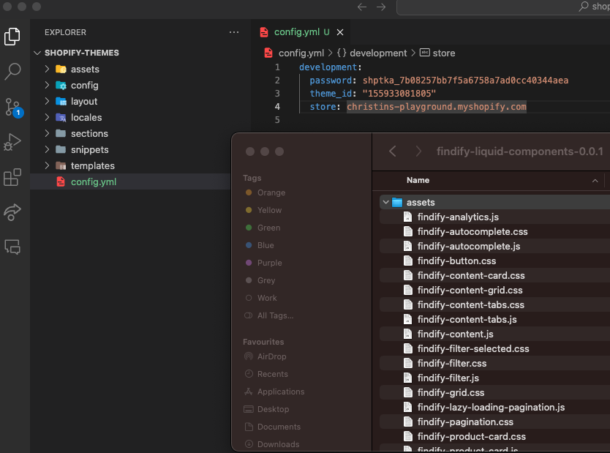Open config.yml in the Explorer tree
Image resolution: width=610 pixels, height=453 pixels.
click(93, 181)
